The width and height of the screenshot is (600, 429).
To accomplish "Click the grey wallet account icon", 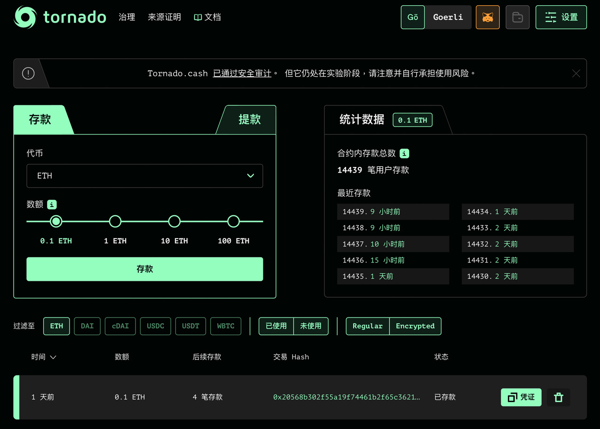I will click(x=518, y=17).
